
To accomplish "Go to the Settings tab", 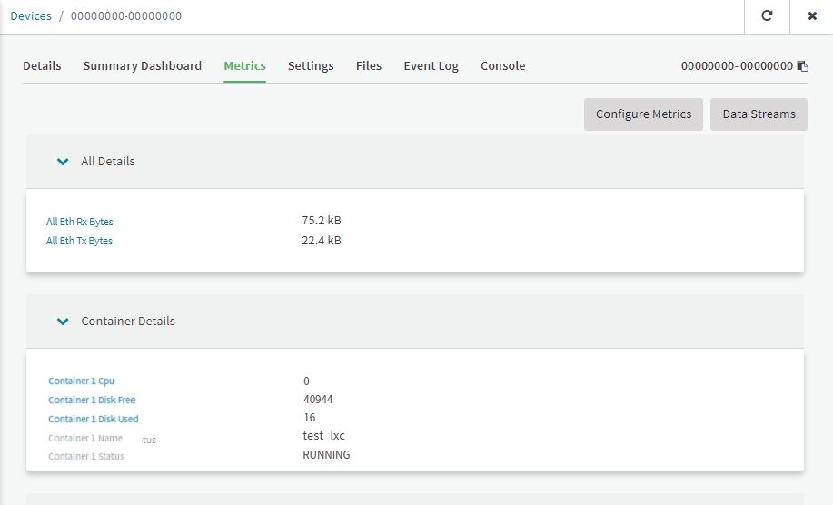I will pyautogui.click(x=311, y=66).
